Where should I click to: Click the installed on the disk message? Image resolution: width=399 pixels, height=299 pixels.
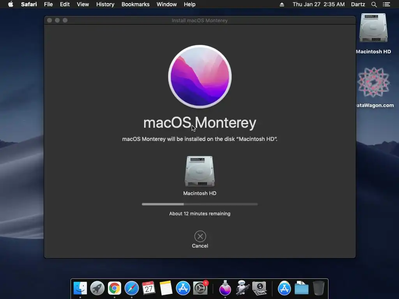[x=200, y=139]
